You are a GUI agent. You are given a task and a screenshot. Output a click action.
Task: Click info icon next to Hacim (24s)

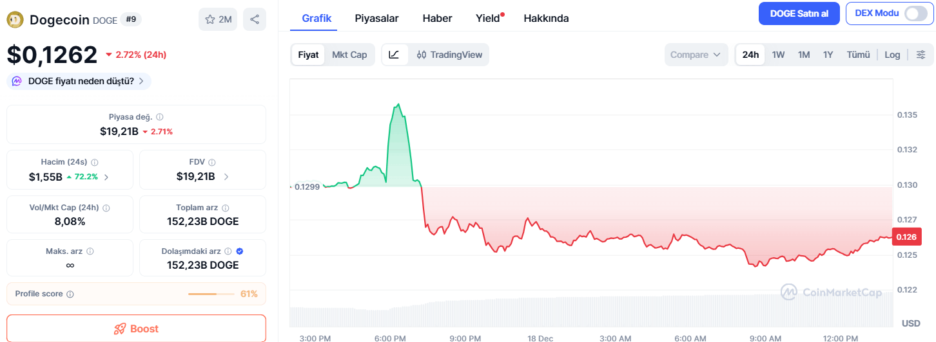tap(94, 163)
